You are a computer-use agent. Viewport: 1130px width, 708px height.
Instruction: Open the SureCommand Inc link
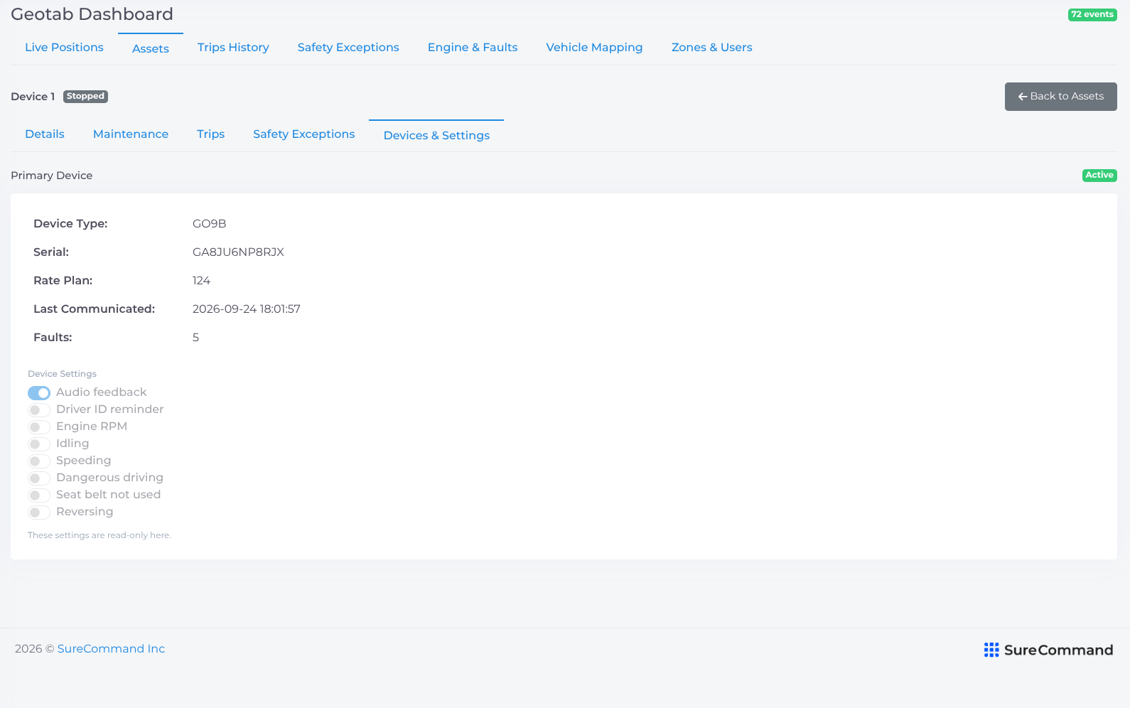tap(111, 649)
